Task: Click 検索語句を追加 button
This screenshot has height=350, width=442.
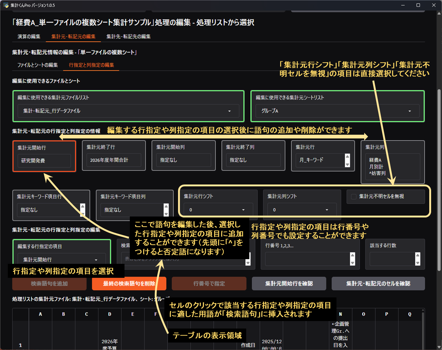Action: point(49,283)
